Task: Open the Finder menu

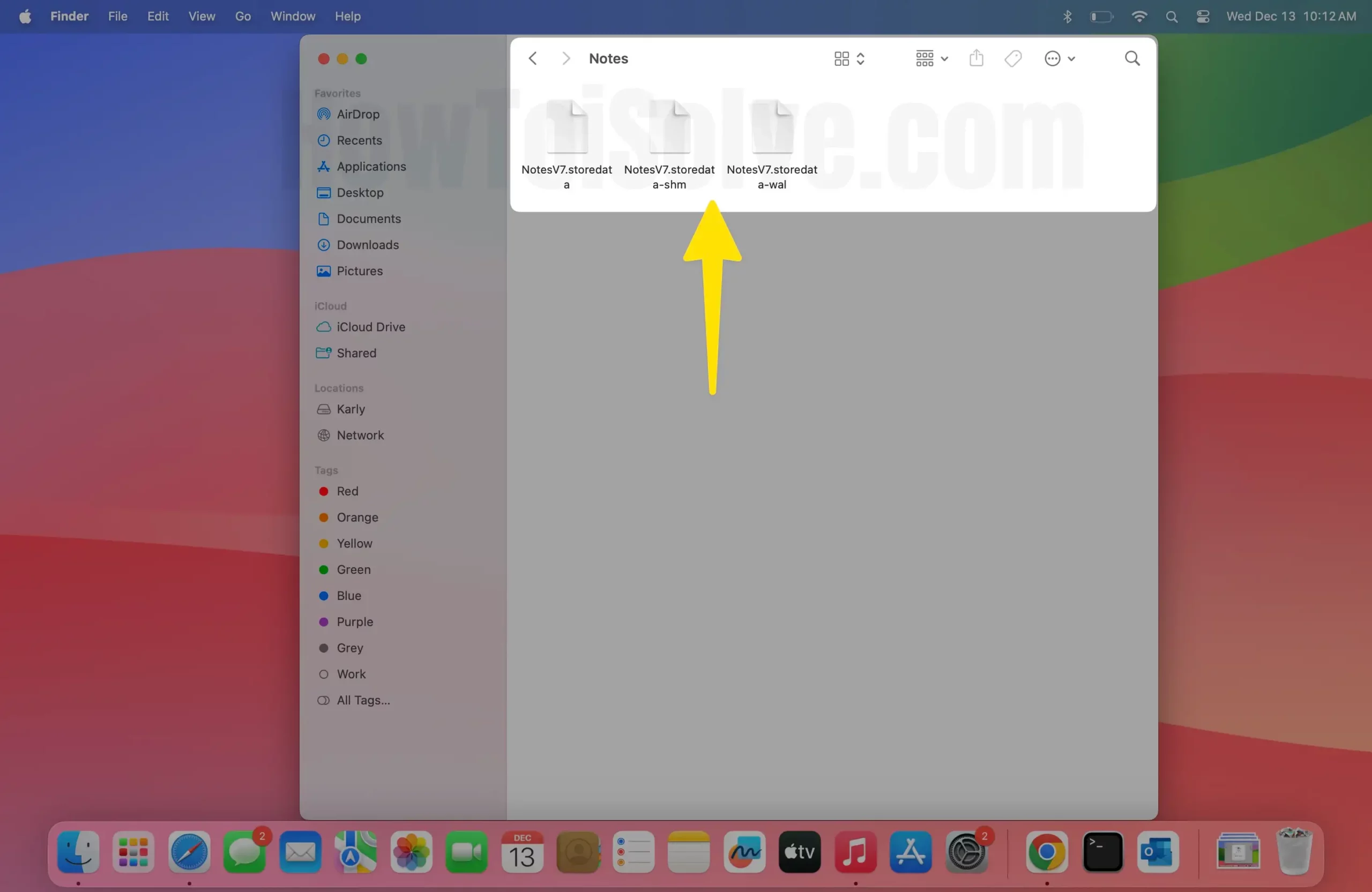Action: pyautogui.click(x=69, y=16)
